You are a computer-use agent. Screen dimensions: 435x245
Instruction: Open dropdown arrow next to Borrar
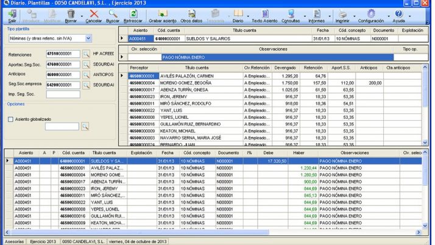[x=82, y=16]
